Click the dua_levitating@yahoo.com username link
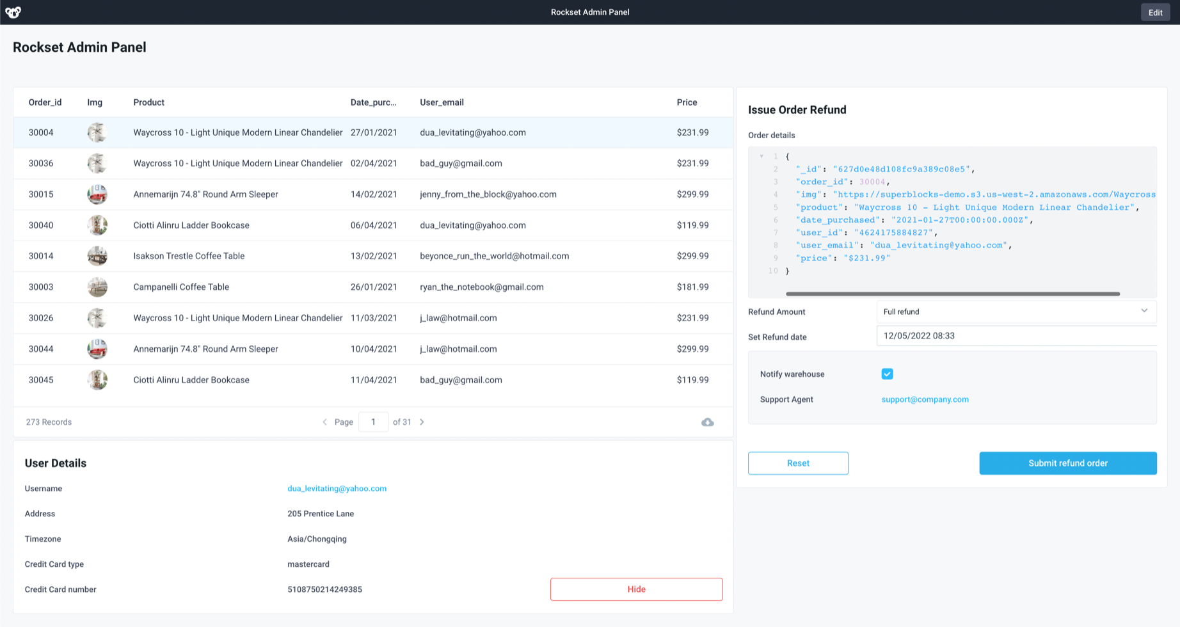Image resolution: width=1180 pixels, height=627 pixels. [x=337, y=488]
